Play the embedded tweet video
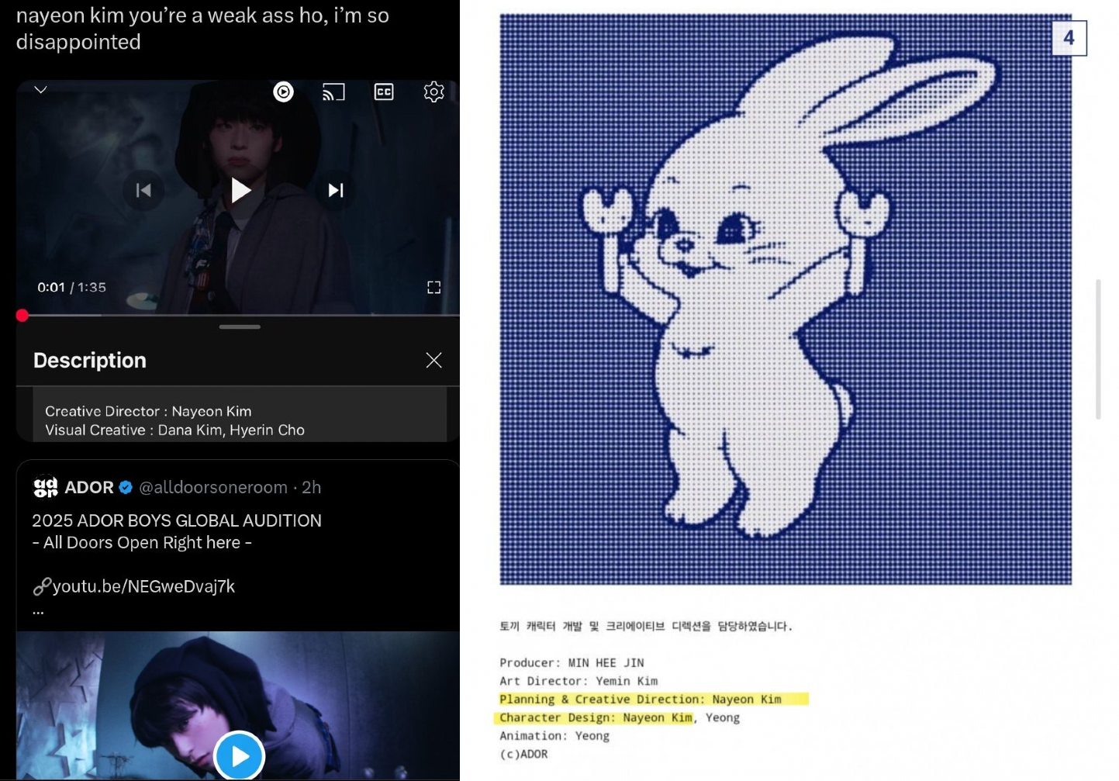The height and width of the screenshot is (781, 1119). (x=239, y=755)
